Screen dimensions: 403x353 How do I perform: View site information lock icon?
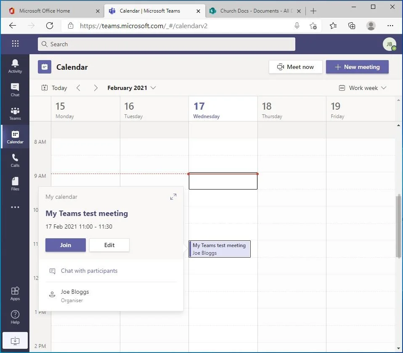[70, 26]
